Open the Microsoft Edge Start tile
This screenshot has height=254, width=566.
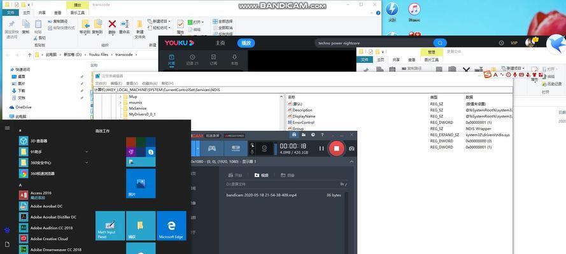click(x=171, y=225)
